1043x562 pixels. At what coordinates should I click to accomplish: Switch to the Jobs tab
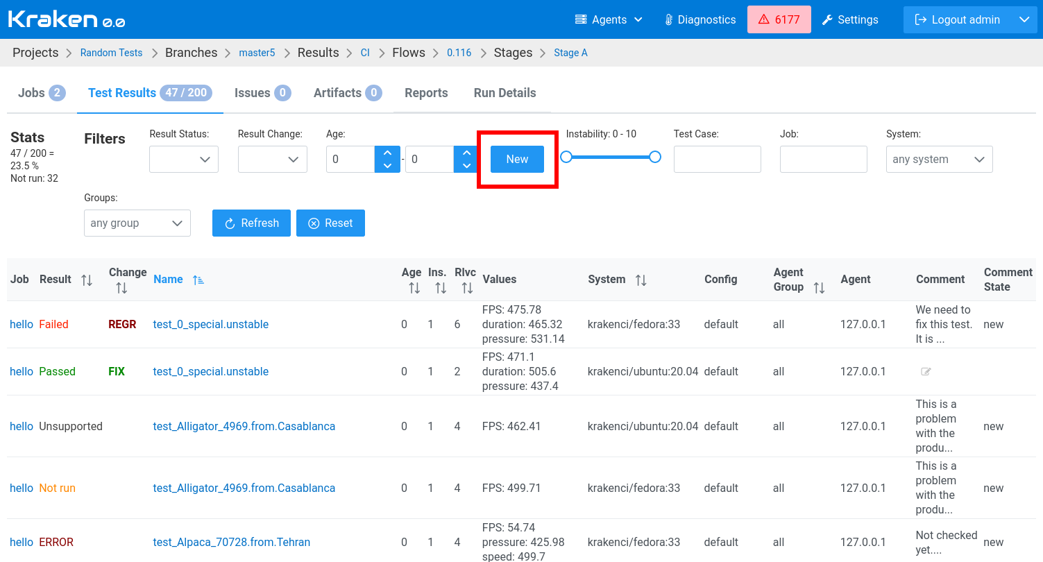42,93
